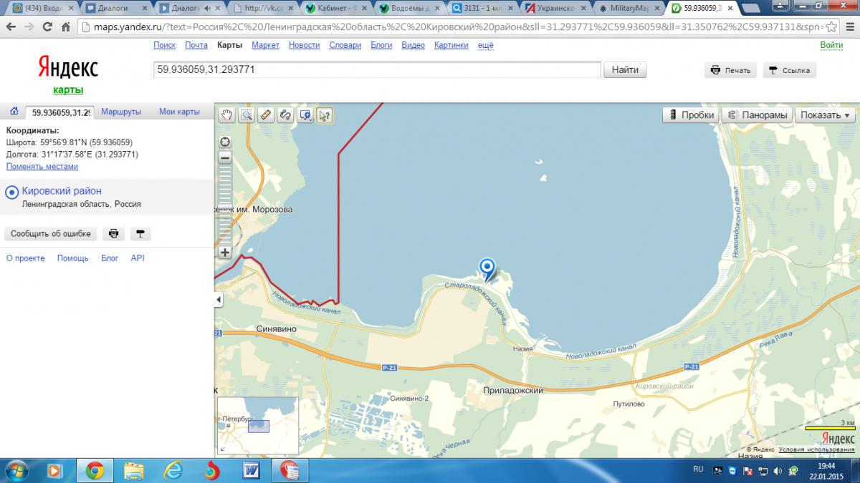This screenshot has height=483, width=860.
Task: Click the Поменять местами link
Action: 42,167
